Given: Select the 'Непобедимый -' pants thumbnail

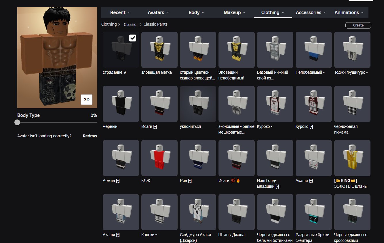Looking at the screenshot, I should [314, 50].
